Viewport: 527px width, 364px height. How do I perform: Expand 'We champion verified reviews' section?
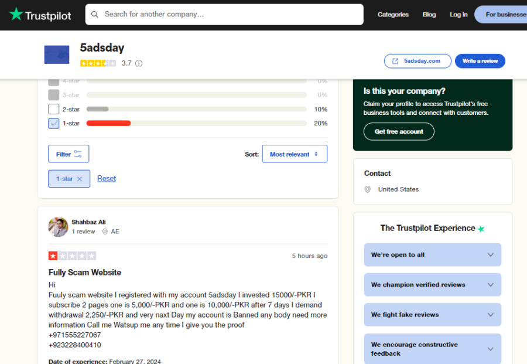coord(433,285)
